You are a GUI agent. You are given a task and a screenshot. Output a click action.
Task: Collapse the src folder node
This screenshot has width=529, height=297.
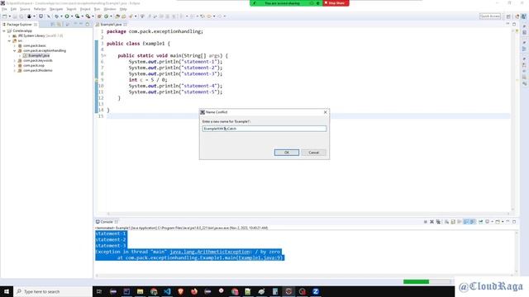click(9, 40)
